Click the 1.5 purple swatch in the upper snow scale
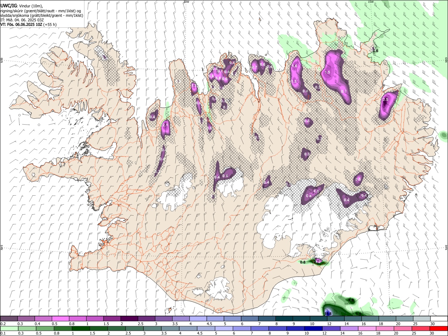 pyautogui.click(x=112, y=319)
